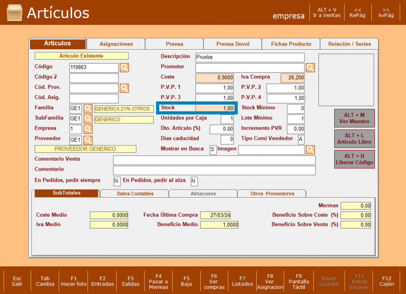Toggle the Mostrar en Busca S field
The image size is (406, 294).
click(213, 150)
